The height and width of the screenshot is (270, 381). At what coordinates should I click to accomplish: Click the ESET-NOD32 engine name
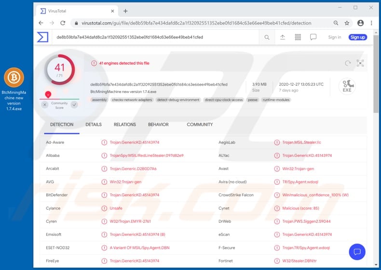57,248
